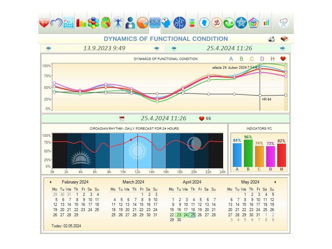
Task: Click the small calendar icon beside 25.4.2024 11:26
Action: pos(122,119)
